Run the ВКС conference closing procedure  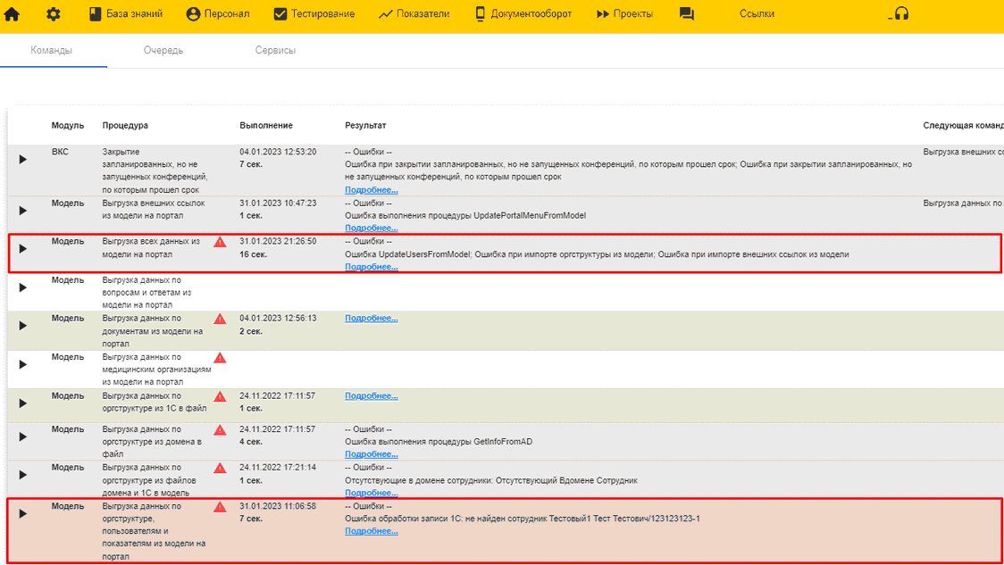(x=23, y=160)
